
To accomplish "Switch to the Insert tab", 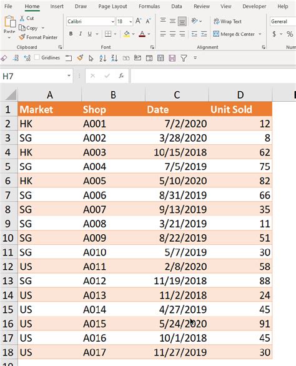I will coord(57,6).
